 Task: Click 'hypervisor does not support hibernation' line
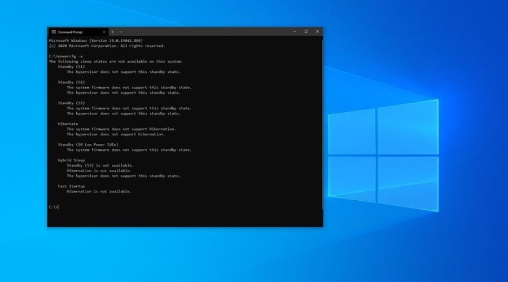tap(116, 134)
